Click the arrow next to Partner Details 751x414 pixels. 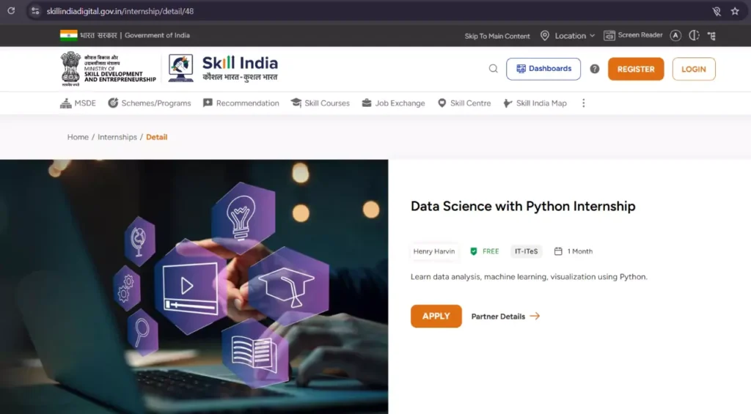coord(535,316)
